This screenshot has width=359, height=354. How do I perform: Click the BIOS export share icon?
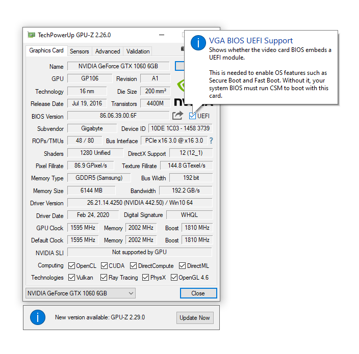tap(177, 116)
